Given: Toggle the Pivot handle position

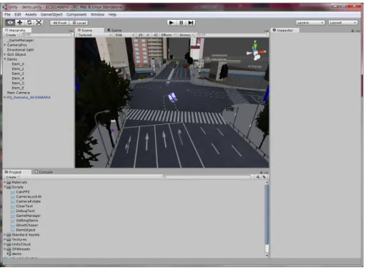Looking at the screenshot, I should 59,23.
